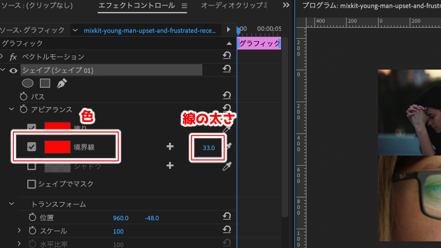The height and width of the screenshot is (248, 441).
Task: Uncheck the 境界線 stroke checkbox
Action: tap(31, 146)
